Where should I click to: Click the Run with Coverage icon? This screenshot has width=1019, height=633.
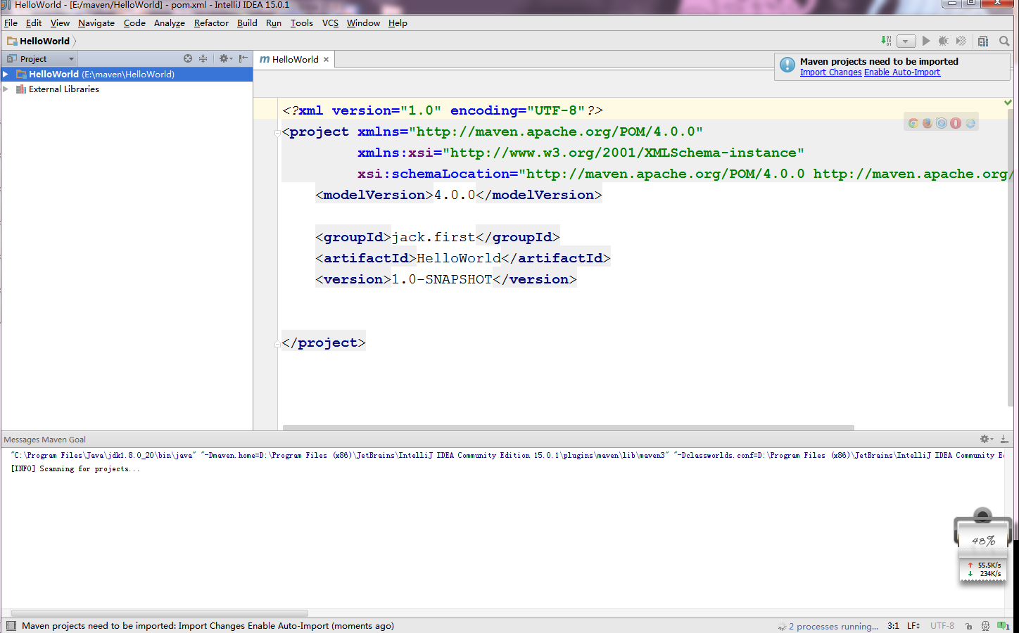961,41
